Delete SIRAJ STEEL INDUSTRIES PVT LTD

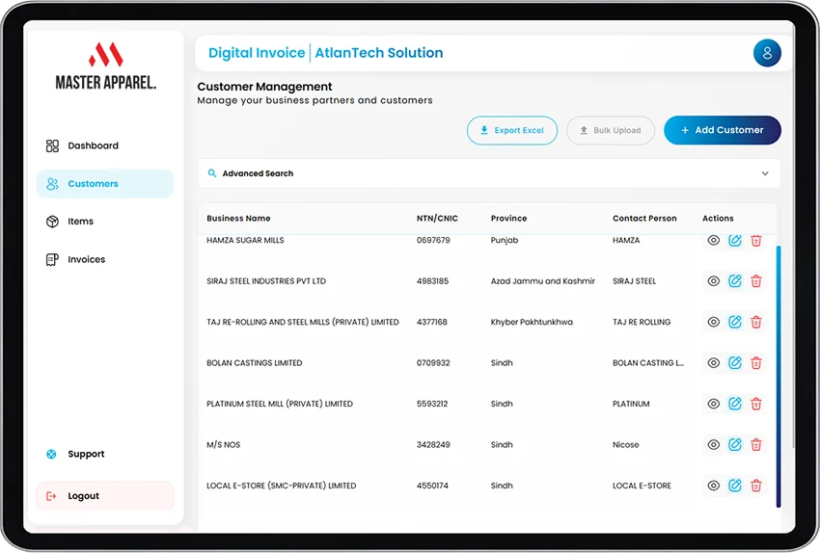click(755, 281)
